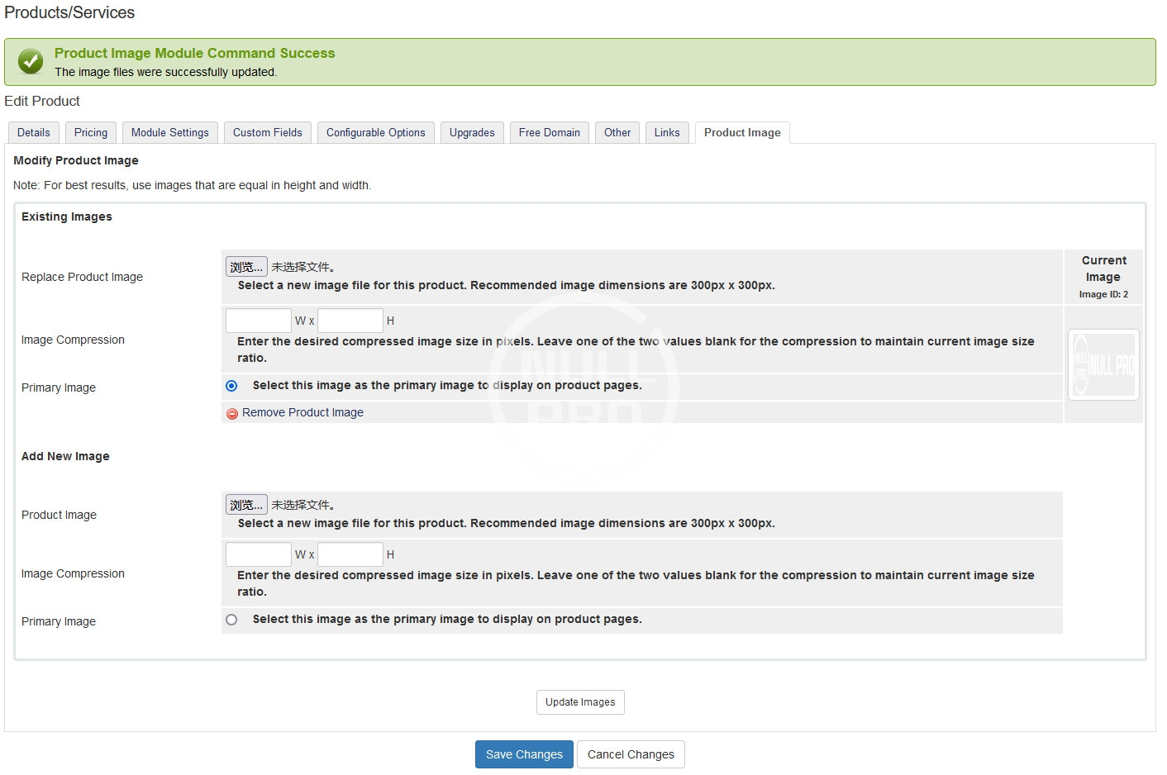Click the current product image thumbnail
The height and width of the screenshot is (775, 1167).
[x=1103, y=365]
